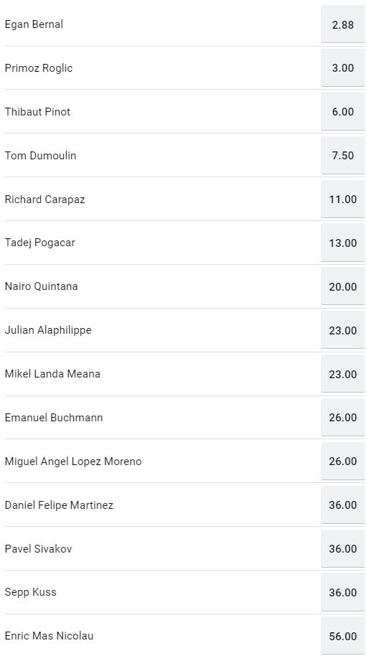
Task: Open the Sepp Kuss name entry
Action: [31, 592]
